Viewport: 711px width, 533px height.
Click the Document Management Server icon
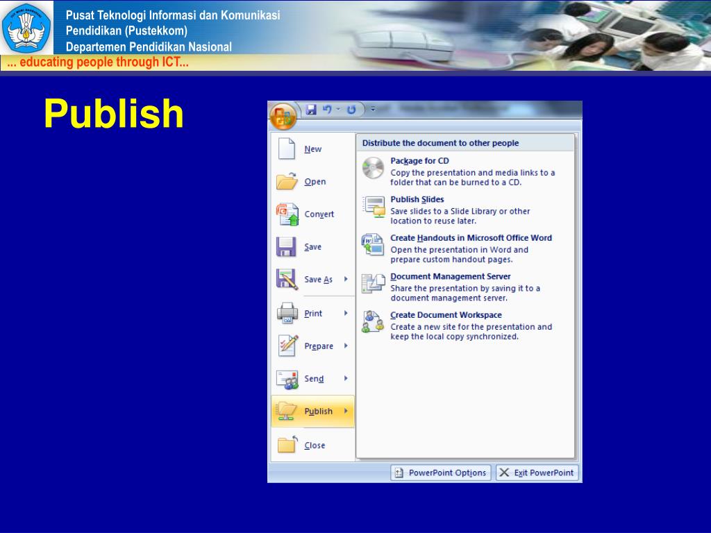[x=373, y=284]
